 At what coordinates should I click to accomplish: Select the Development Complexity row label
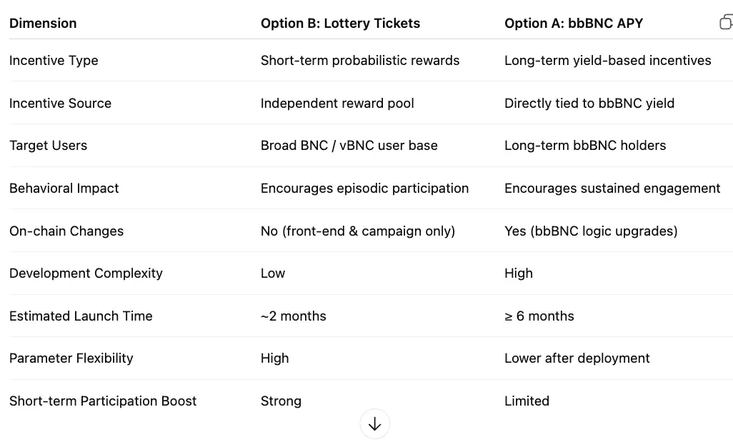pyautogui.click(x=86, y=273)
